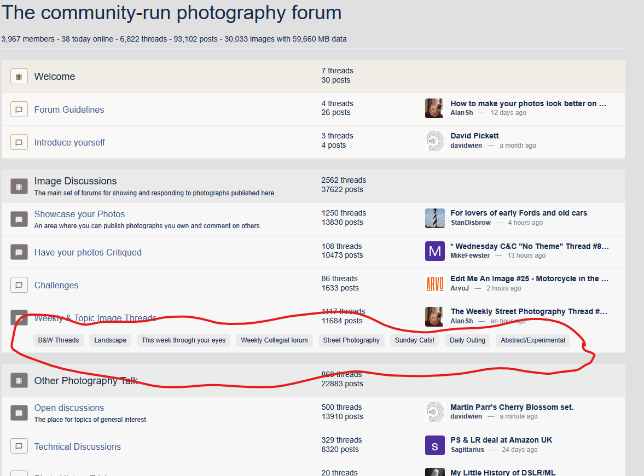Open the Open discussions forum link
This screenshot has height=476, width=644.
pyautogui.click(x=69, y=408)
